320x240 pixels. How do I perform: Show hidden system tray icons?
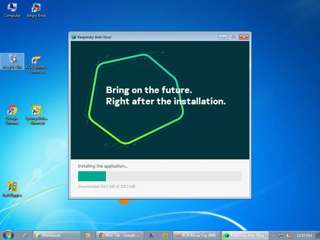[273, 236]
